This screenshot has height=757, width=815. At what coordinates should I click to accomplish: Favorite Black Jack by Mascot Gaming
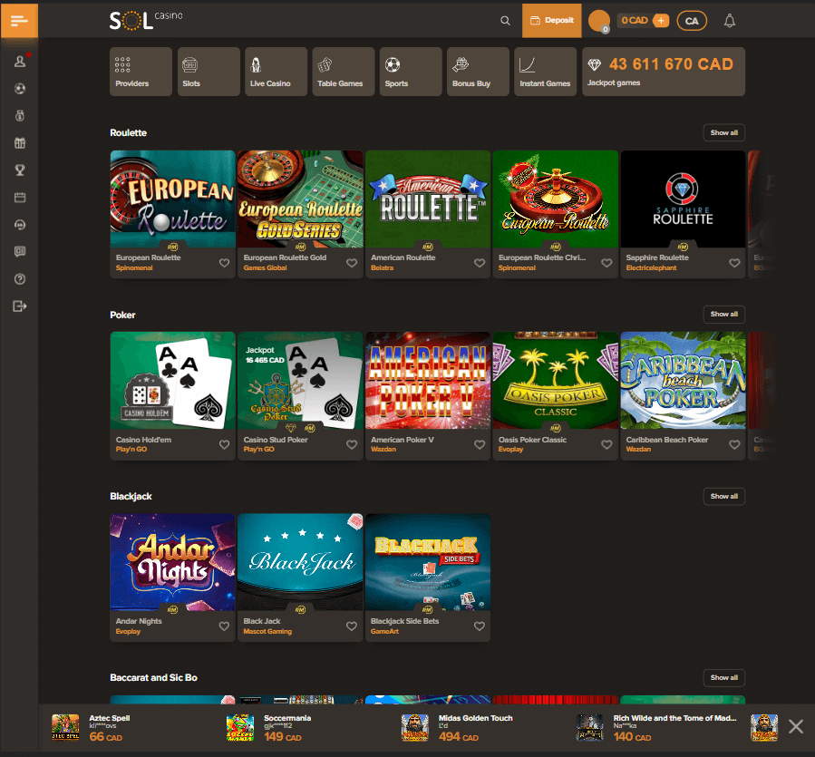click(x=352, y=626)
